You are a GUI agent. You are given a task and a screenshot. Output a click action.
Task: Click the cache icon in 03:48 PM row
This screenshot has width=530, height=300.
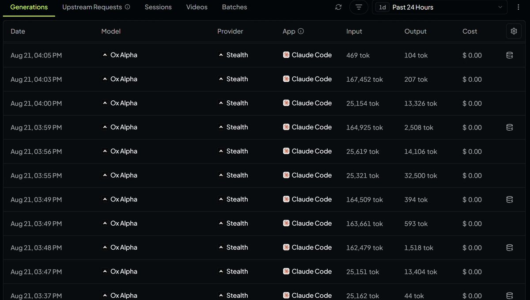point(509,248)
